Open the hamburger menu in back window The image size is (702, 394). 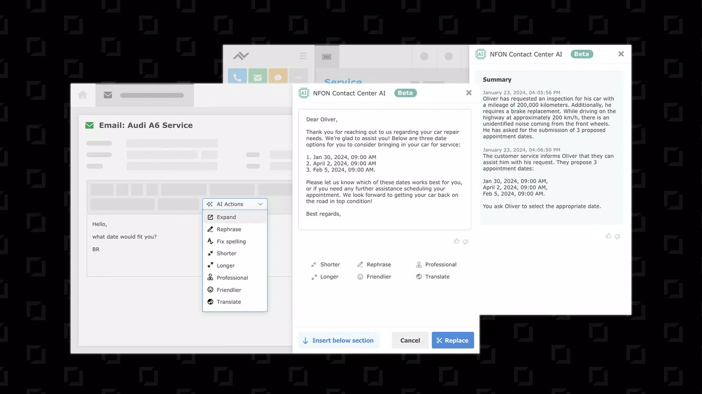point(303,56)
